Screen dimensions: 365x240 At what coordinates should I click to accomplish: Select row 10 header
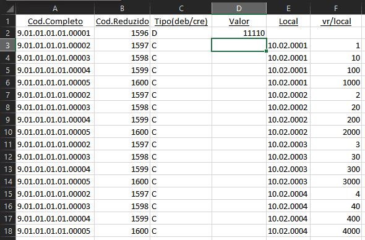point(8,132)
